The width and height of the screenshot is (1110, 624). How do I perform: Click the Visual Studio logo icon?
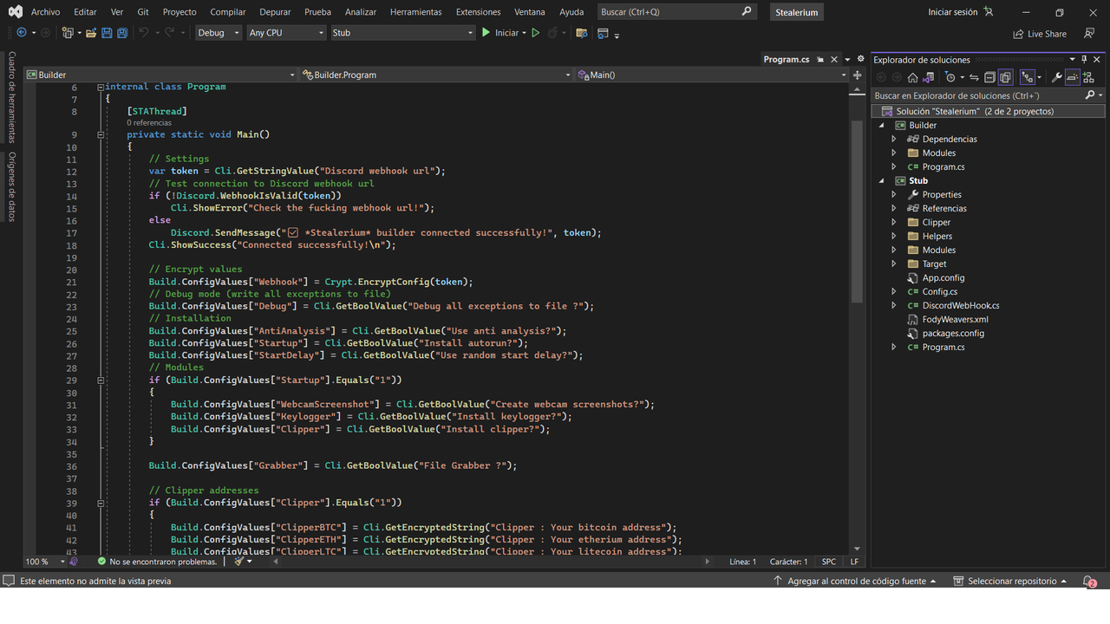point(16,12)
